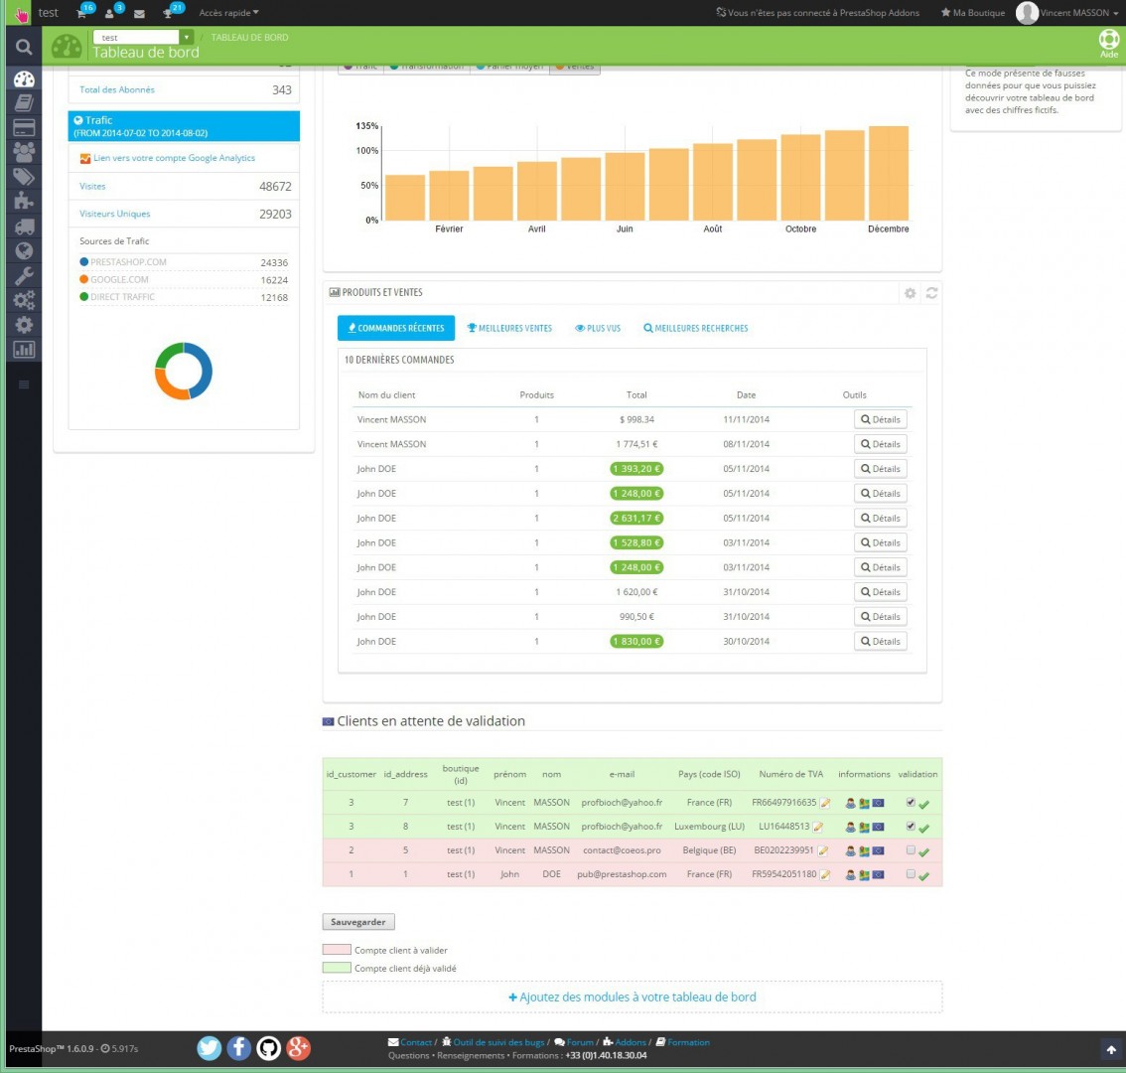View Détails for the $ 998.34 order

[880, 419]
